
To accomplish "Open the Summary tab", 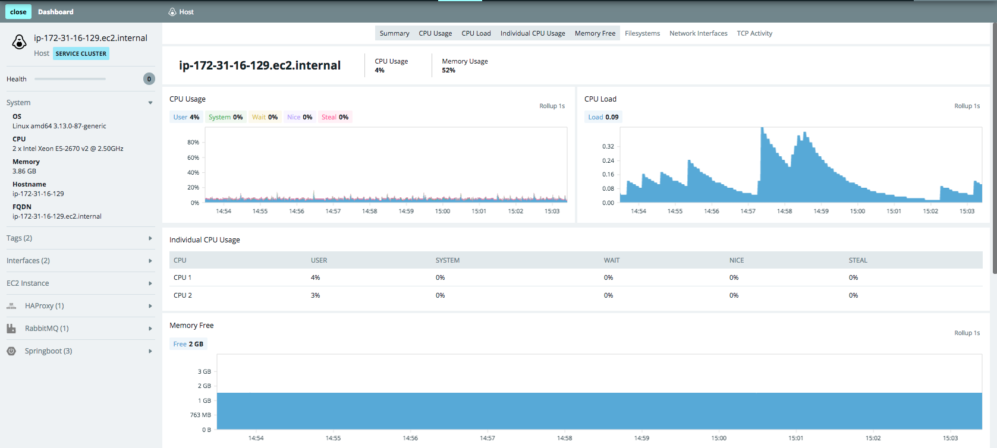I will coord(395,33).
